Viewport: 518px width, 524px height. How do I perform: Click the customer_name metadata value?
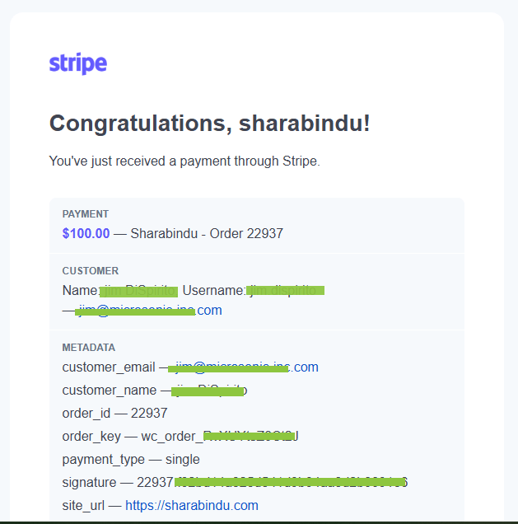[x=209, y=391]
